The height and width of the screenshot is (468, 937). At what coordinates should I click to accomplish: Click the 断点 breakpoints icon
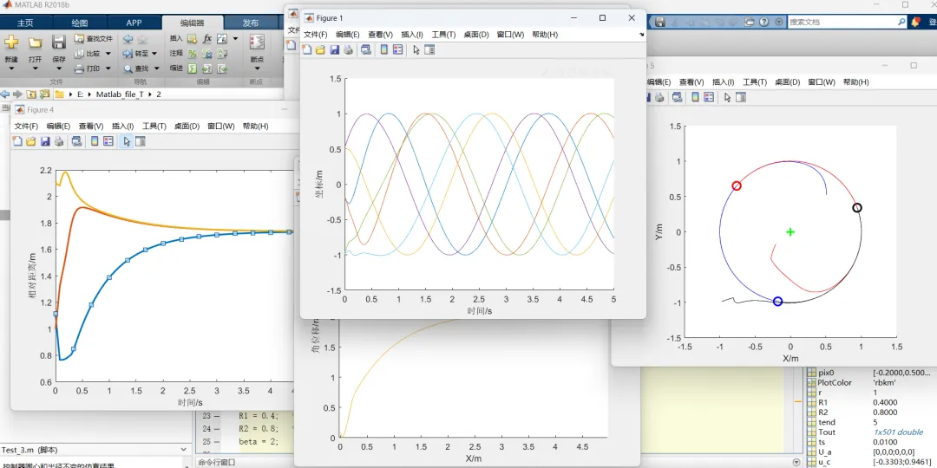point(257,42)
